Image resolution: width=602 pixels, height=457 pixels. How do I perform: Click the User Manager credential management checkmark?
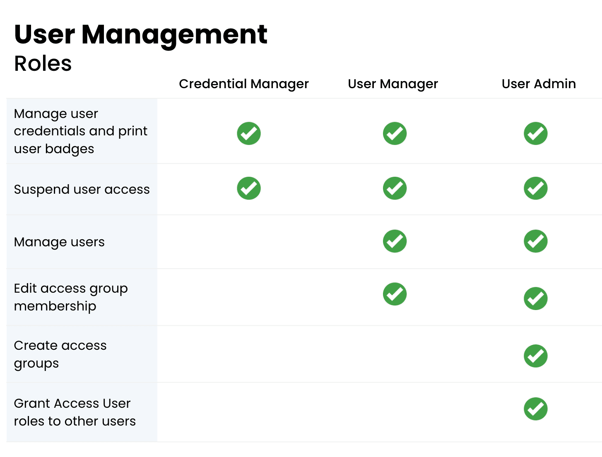point(395,133)
